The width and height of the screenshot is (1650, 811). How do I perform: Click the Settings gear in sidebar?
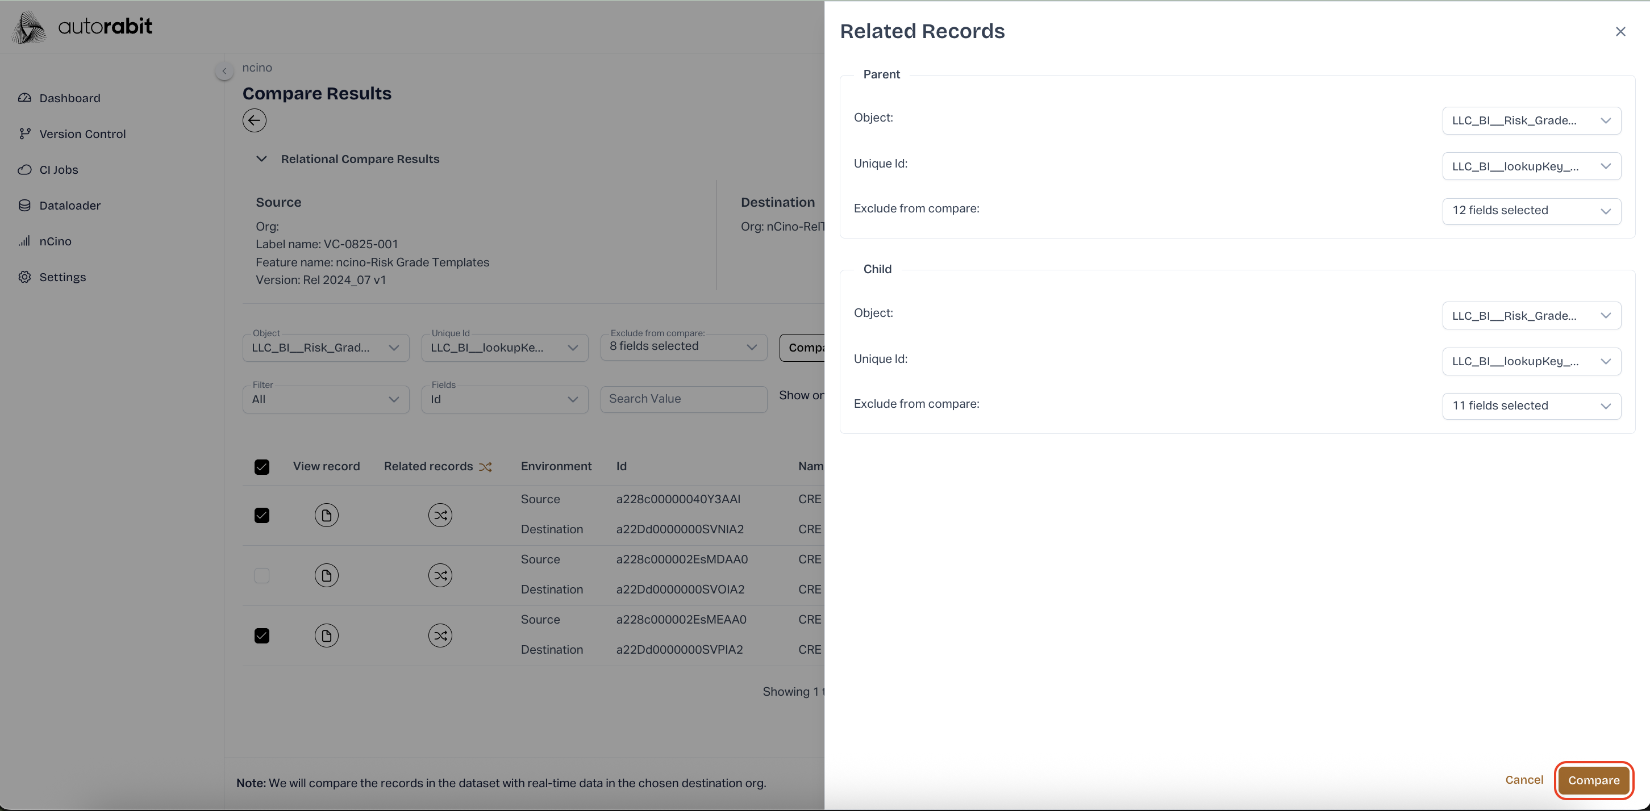[x=24, y=277]
